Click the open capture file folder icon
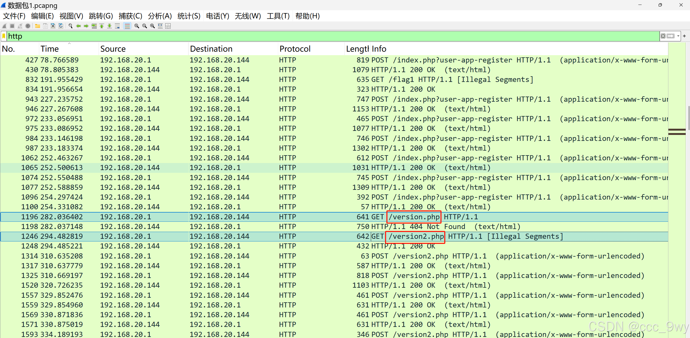This screenshot has height=338, width=690. pyautogui.click(x=38, y=26)
